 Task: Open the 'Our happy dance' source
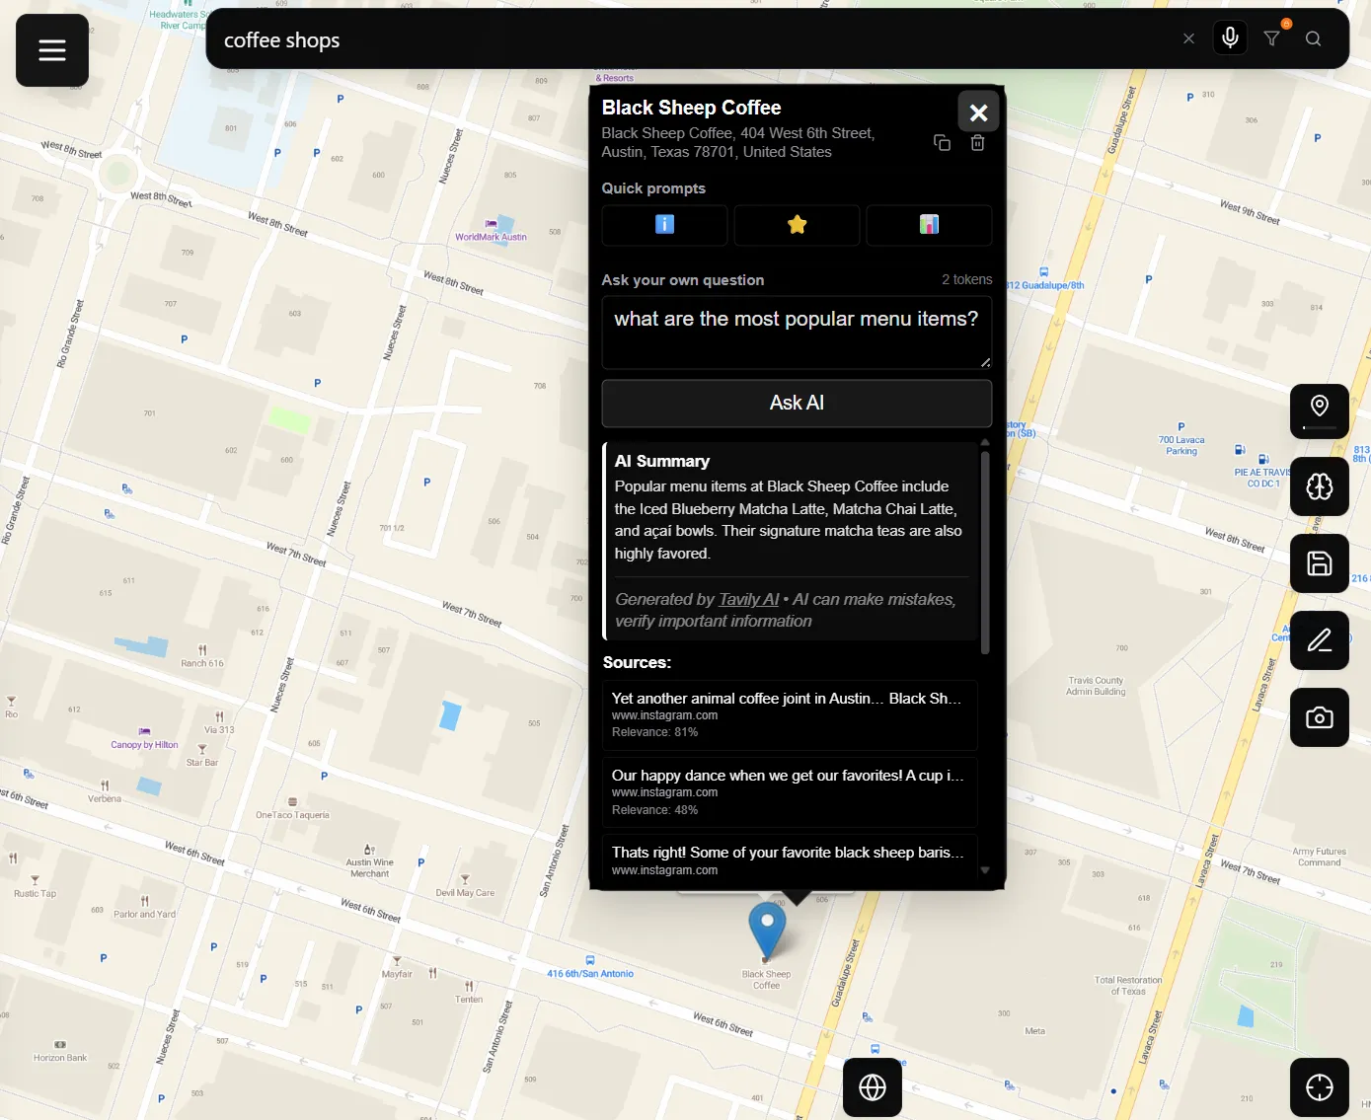pos(790,792)
